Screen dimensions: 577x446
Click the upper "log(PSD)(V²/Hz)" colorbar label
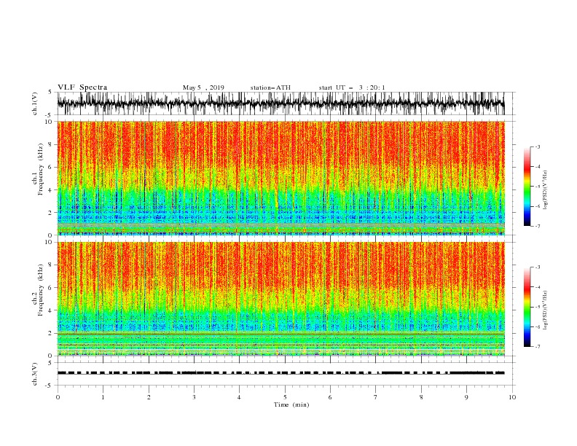(x=546, y=190)
